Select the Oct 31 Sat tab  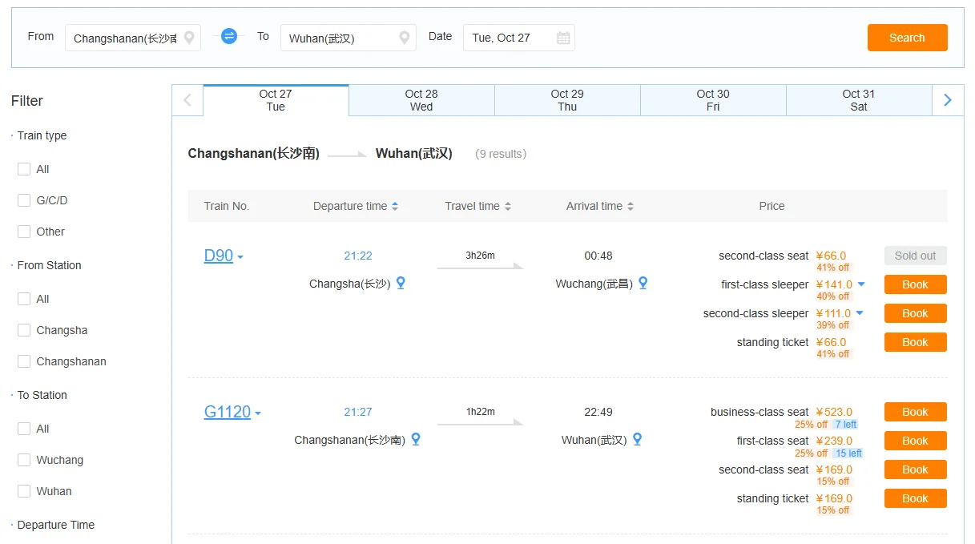pos(859,100)
